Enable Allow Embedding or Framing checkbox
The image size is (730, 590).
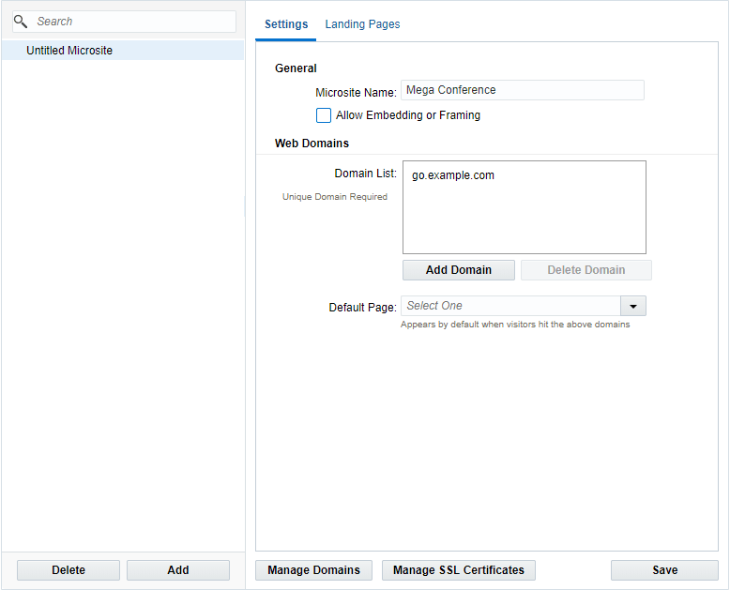[x=324, y=115]
